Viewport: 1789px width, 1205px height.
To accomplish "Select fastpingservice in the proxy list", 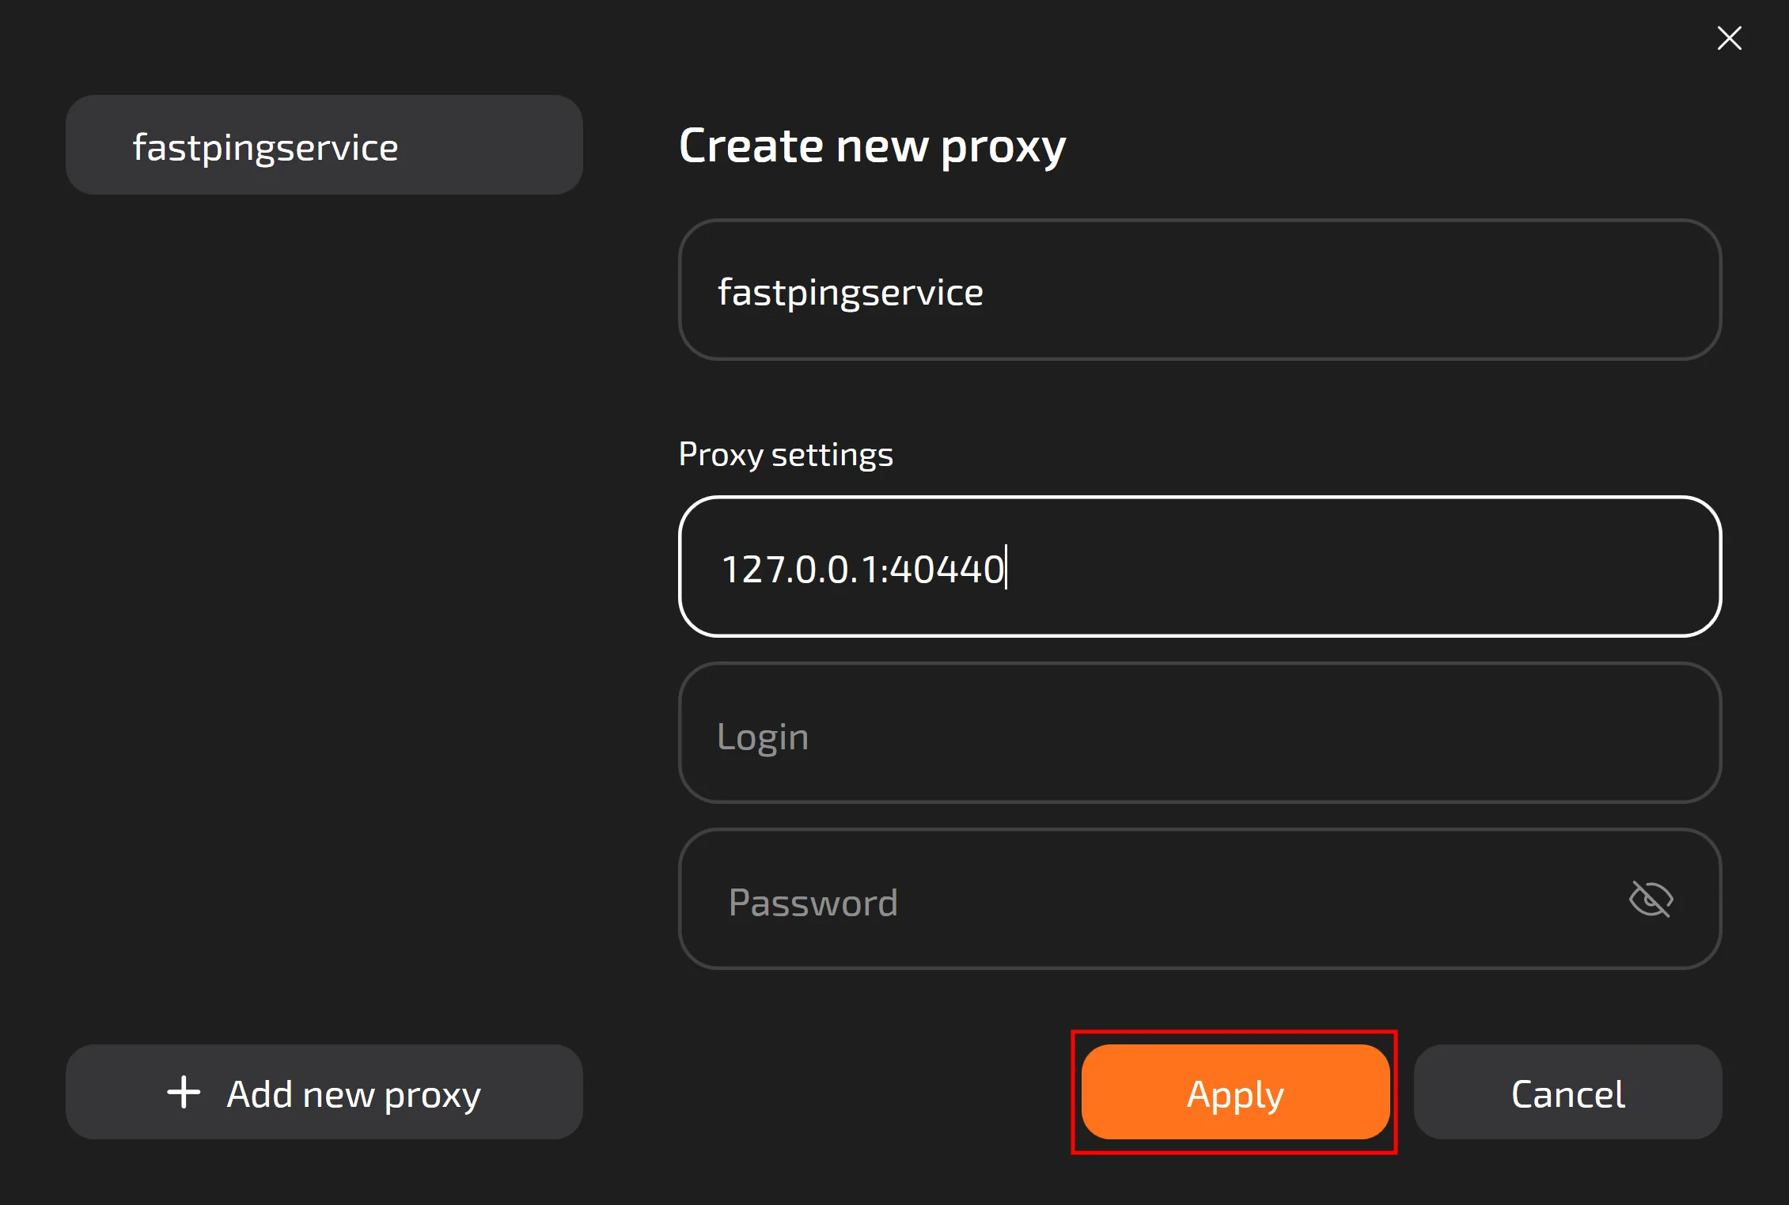I will pyautogui.click(x=324, y=146).
